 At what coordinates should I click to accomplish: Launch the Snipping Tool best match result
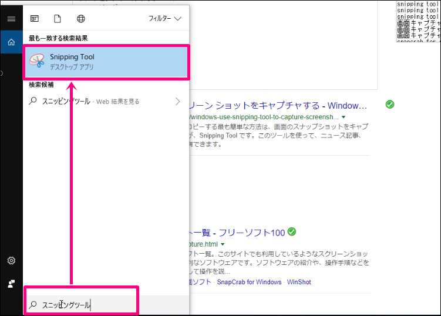pos(106,62)
